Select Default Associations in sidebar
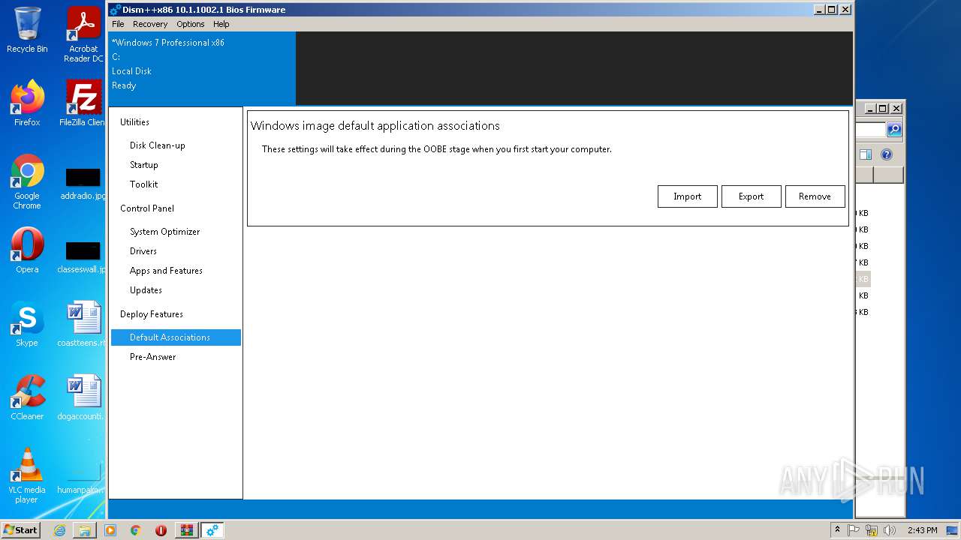Viewport: 961px width, 540px height. 176,337
